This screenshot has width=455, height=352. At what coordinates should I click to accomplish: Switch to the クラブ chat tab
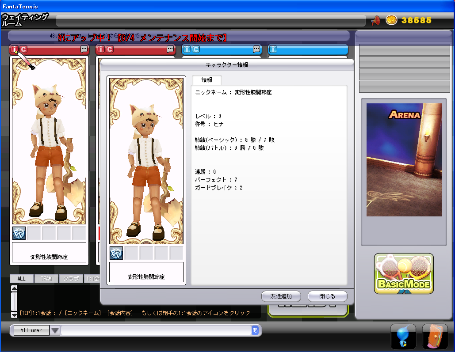click(x=71, y=279)
